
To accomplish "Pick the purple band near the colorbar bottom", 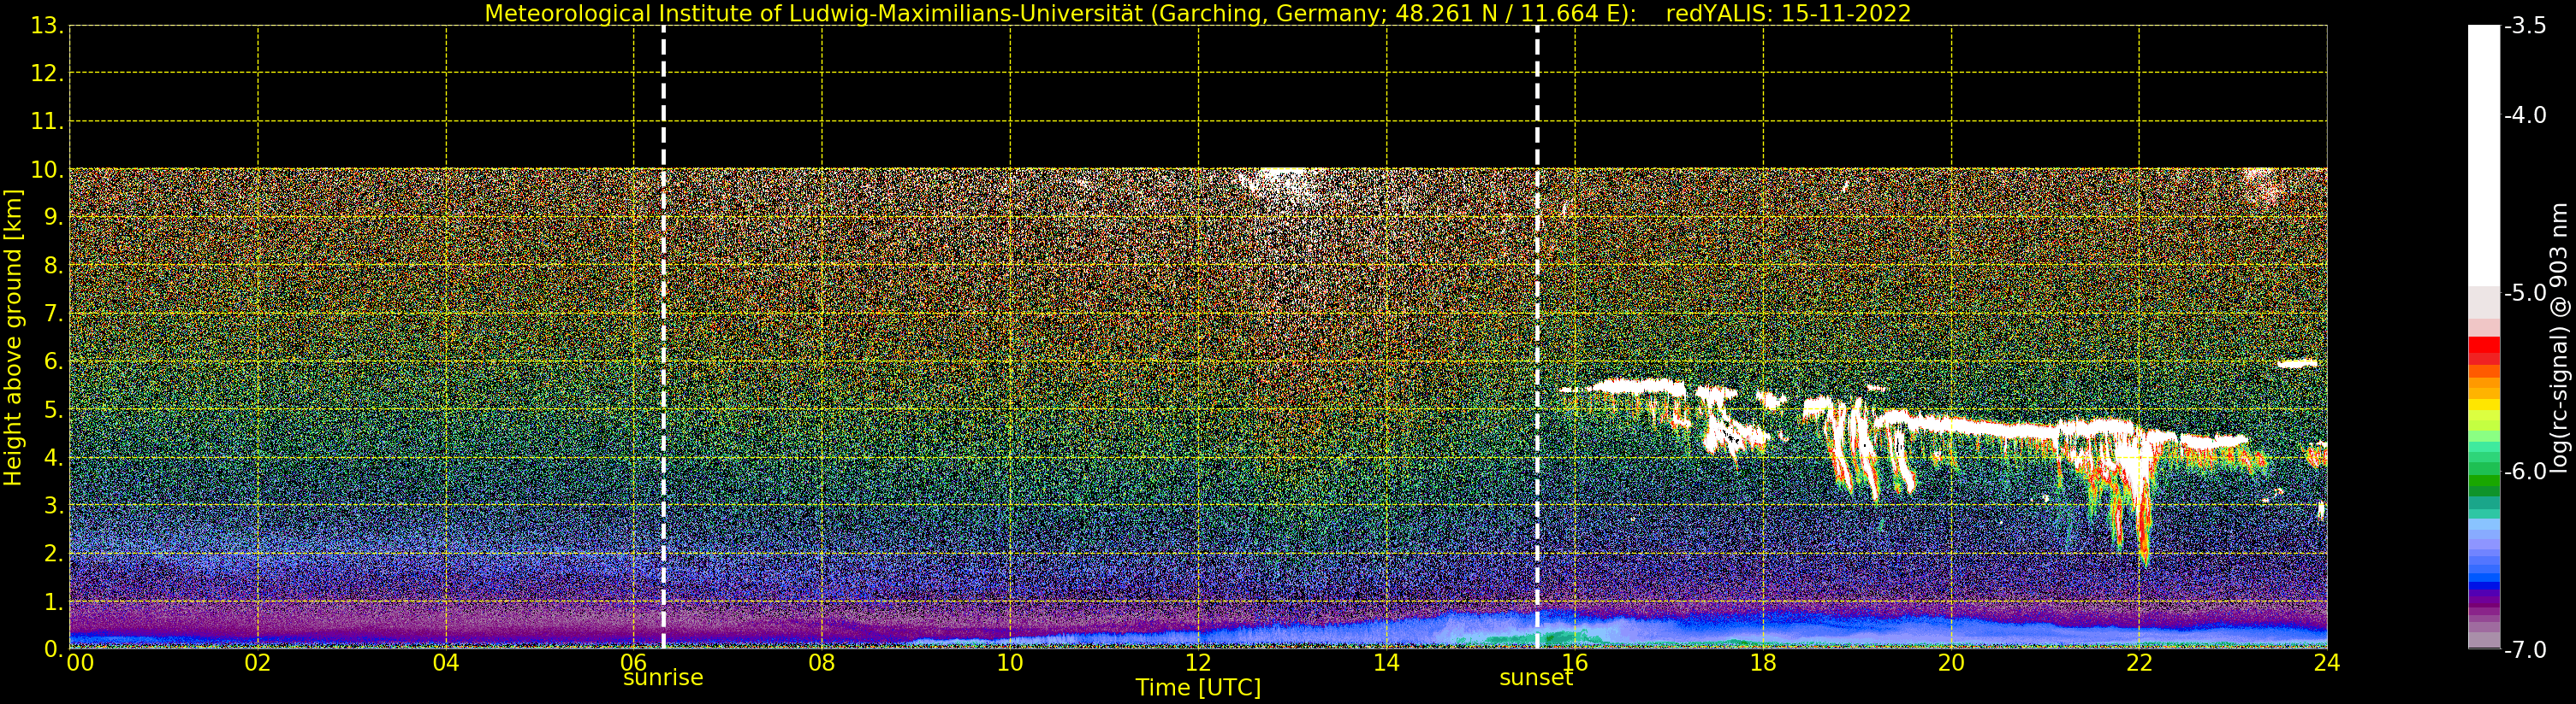I will [x=2484, y=601].
